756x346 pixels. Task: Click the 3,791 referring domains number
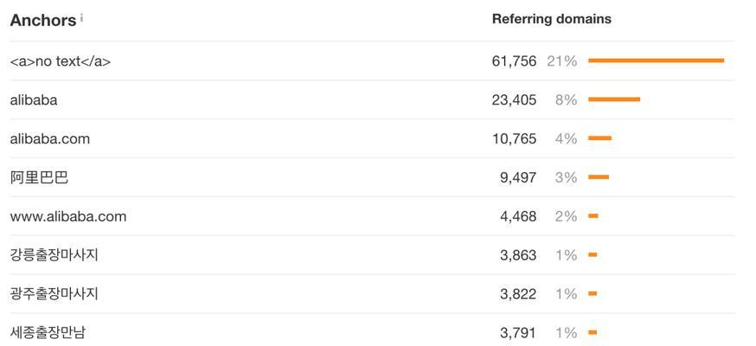(518, 332)
